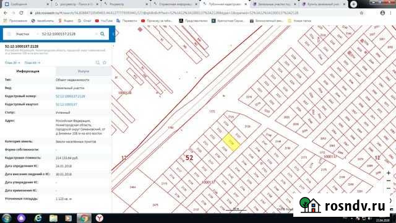
Task: Open the Gmail bookmark
Action: pyautogui.click(x=85, y=20)
